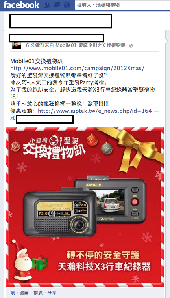Click 留言 to comment
This screenshot has height=298, width=170.
[24, 293]
